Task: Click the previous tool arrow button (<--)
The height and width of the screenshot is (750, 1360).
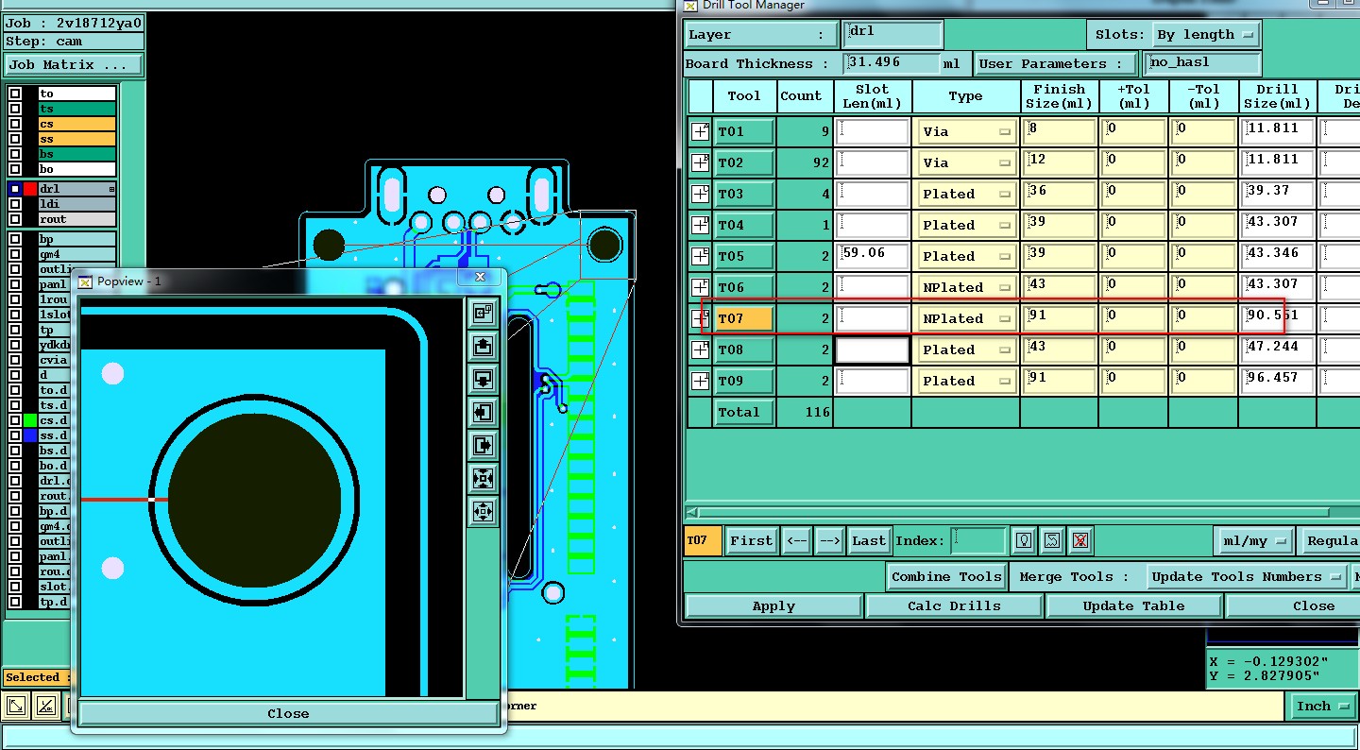Action: tap(796, 541)
